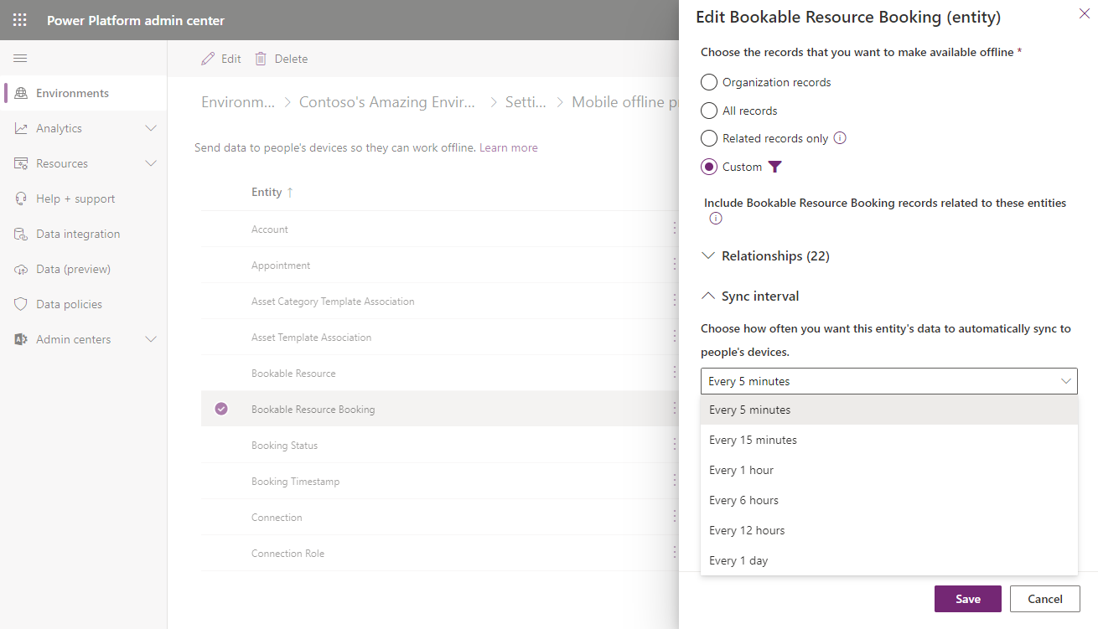1098x629 pixels.
Task: Click Contoso's Amazing Envir... breadcrumb
Action: click(x=387, y=102)
